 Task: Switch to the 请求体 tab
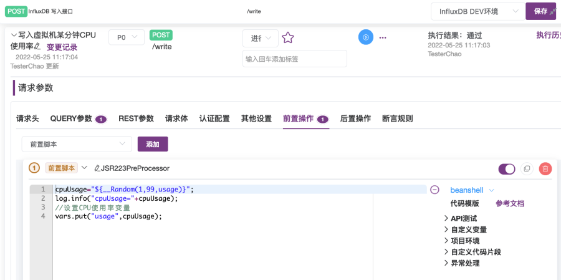click(176, 118)
